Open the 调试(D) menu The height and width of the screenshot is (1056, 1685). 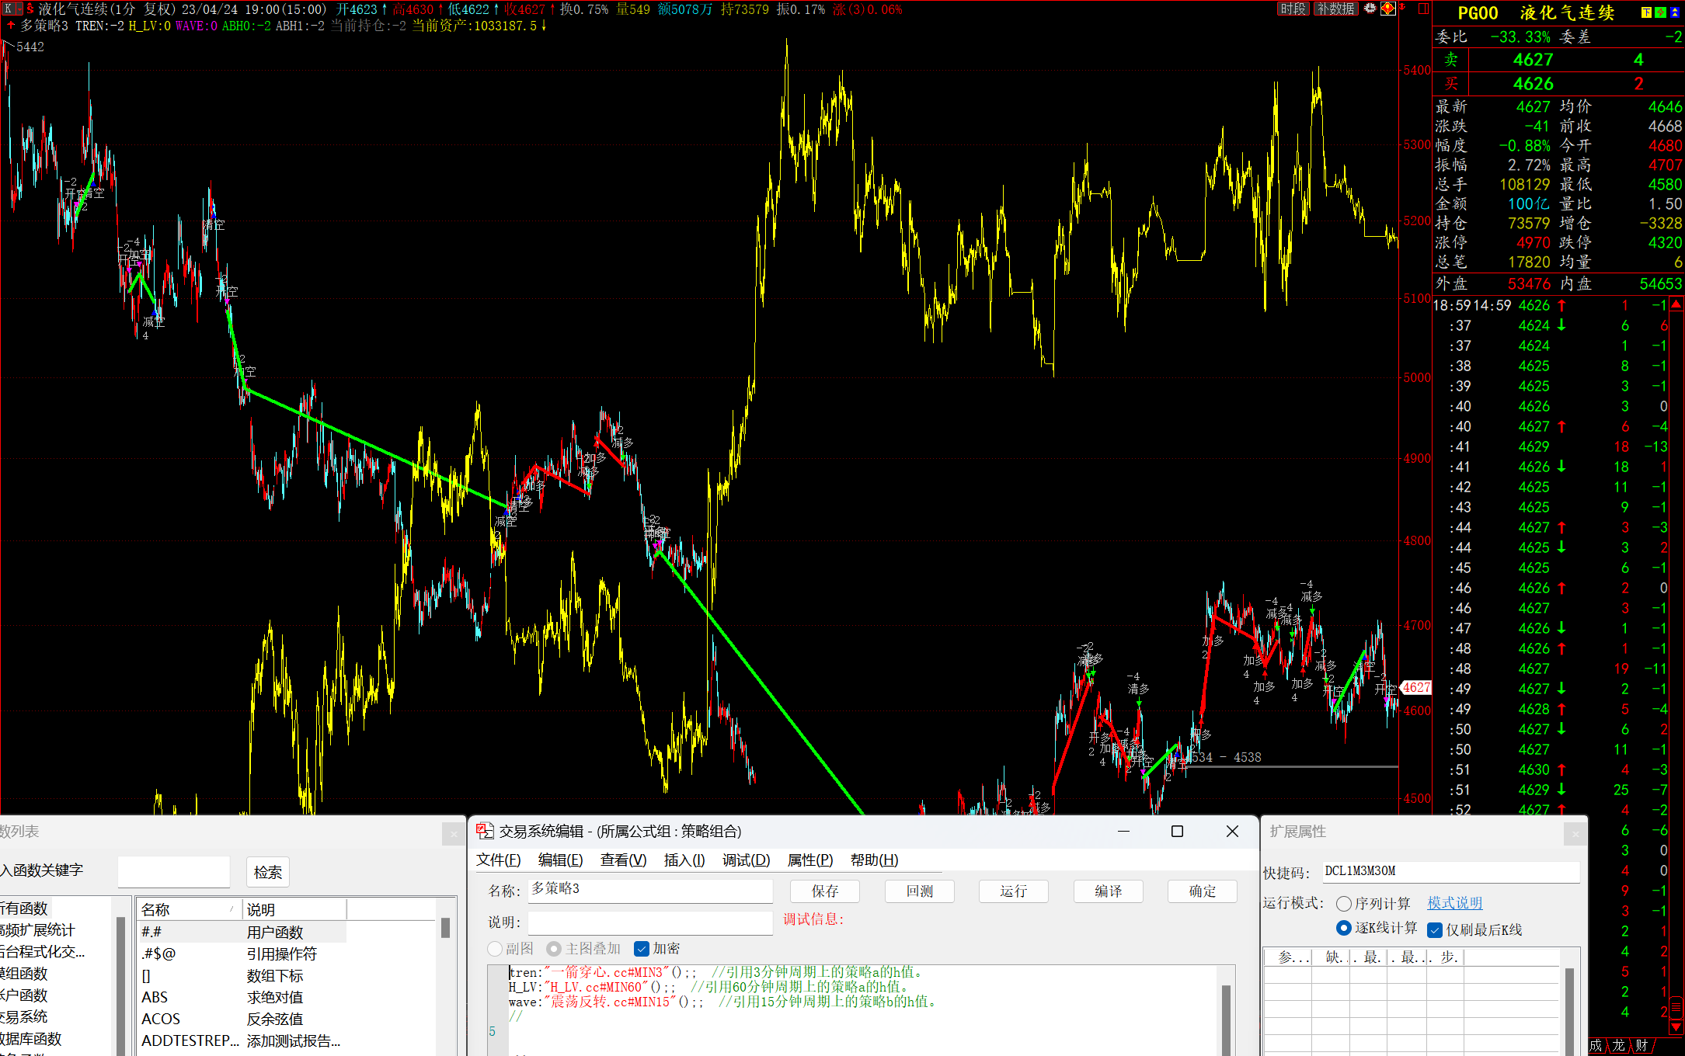pos(746,860)
